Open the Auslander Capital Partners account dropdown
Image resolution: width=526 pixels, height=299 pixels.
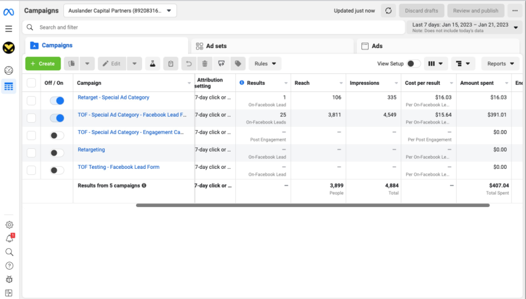[120, 11]
